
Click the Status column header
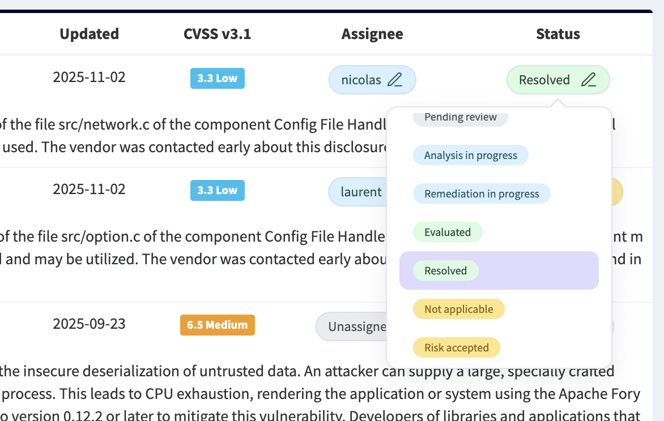click(x=558, y=34)
